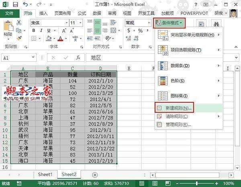
Task: Click the currency dollar format icon
Action: pos(129,30)
